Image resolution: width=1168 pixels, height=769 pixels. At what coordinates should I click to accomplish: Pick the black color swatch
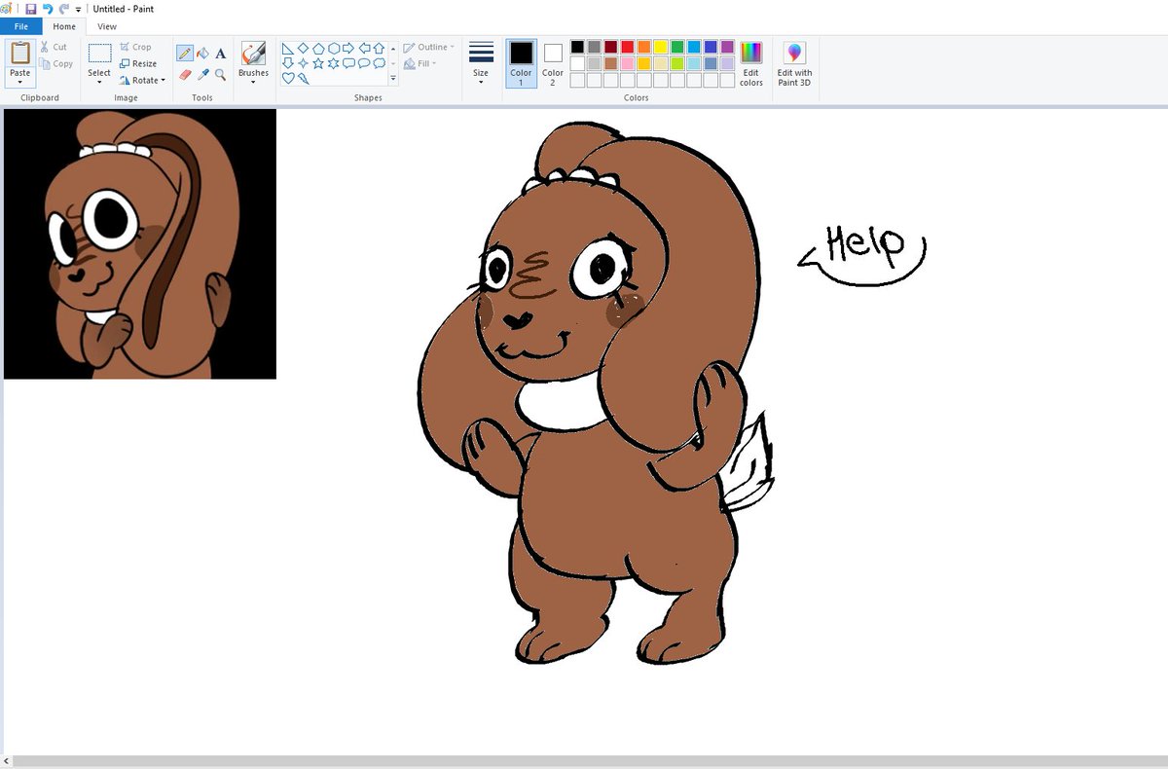point(577,47)
